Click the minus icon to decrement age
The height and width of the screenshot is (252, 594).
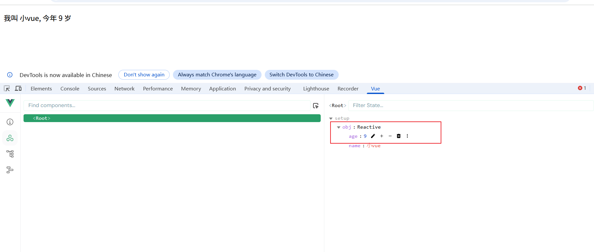click(390, 136)
